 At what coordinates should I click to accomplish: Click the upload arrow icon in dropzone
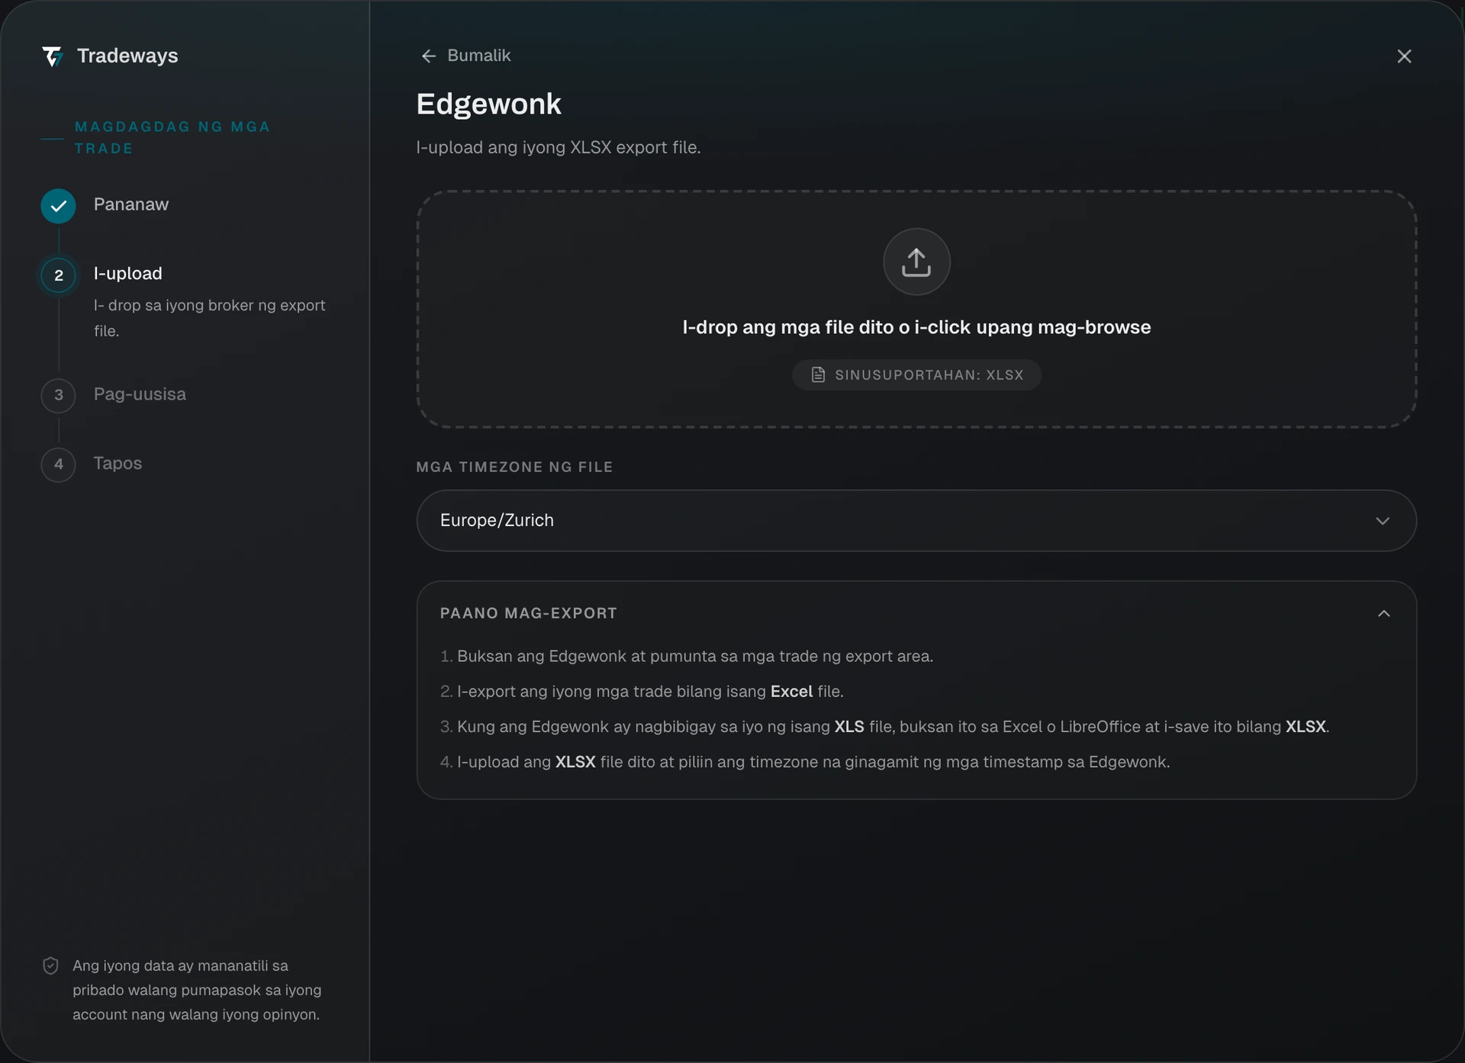(x=916, y=262)
